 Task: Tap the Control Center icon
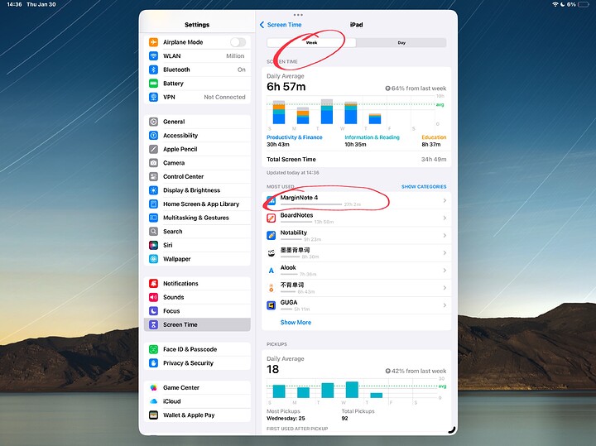(153, 176)
